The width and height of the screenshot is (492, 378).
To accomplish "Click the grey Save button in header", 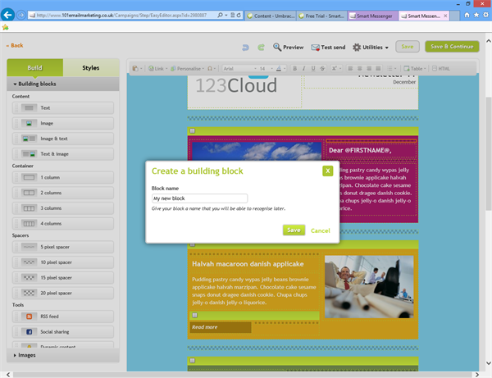I will (408, 47).
